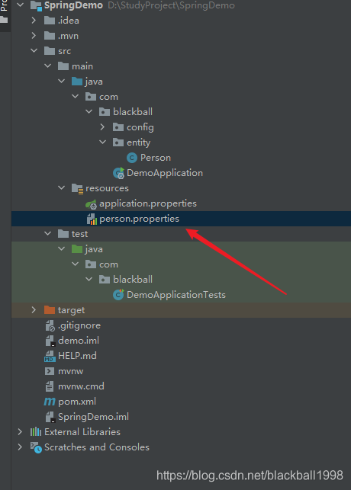Expand the target folder
Viewport: 351px width, 490px height.
34,309
